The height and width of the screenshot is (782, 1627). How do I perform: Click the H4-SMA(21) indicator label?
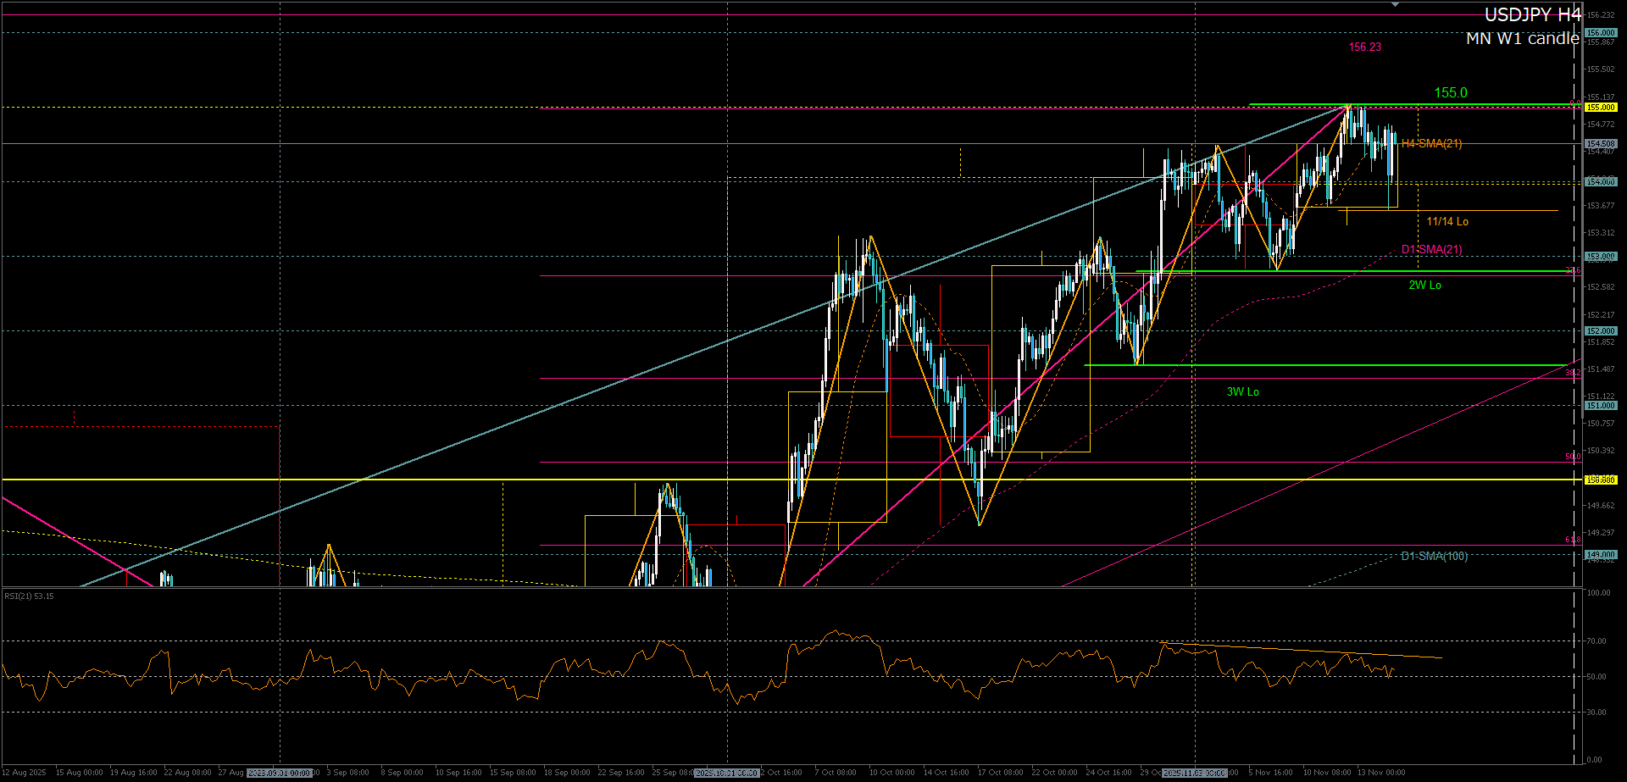[1431, 144]
